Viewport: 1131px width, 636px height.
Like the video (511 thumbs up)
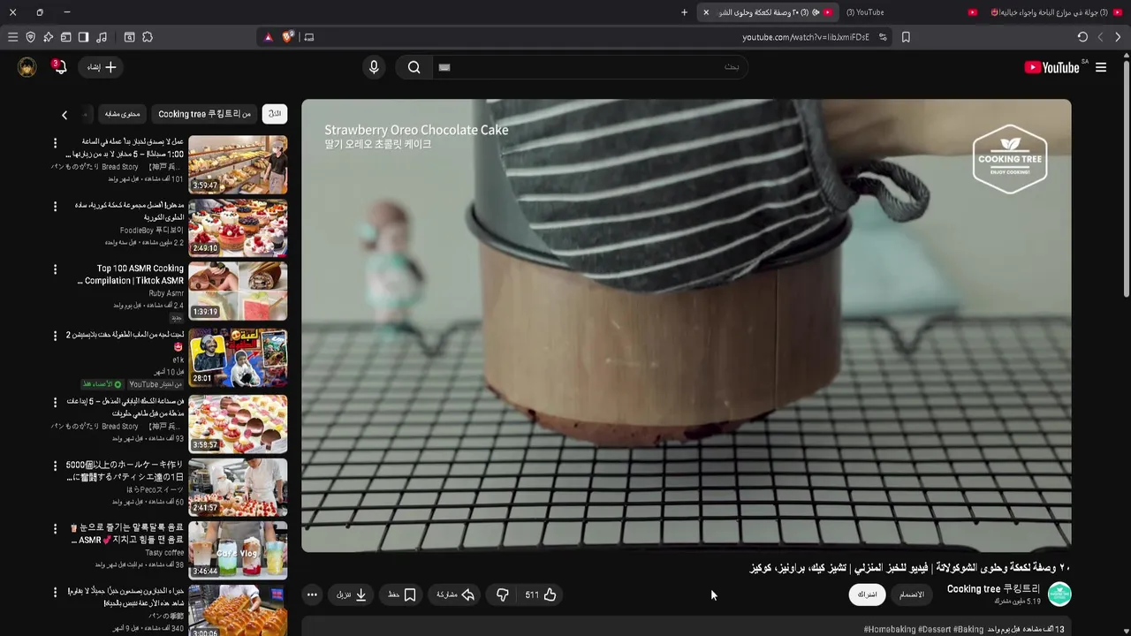(539, 594)
